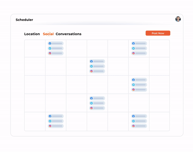193x152 pixels.
Task: Select the empty top-left calendar cell
Action: 35,48
